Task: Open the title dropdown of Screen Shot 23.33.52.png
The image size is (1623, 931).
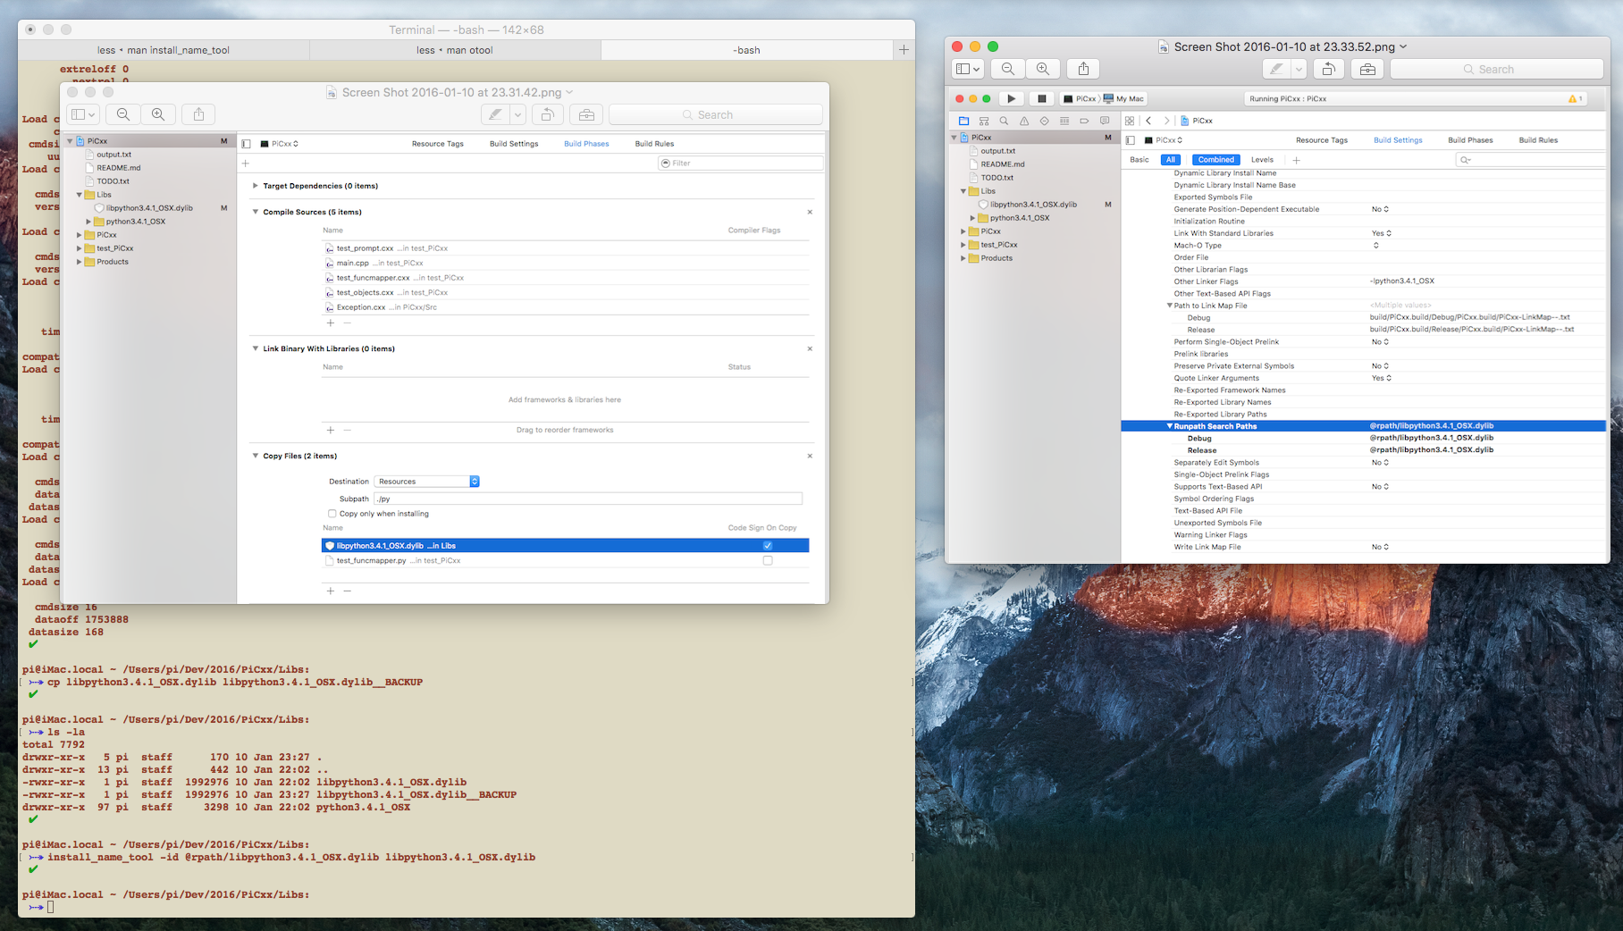Action: [x=1403, y=46]
